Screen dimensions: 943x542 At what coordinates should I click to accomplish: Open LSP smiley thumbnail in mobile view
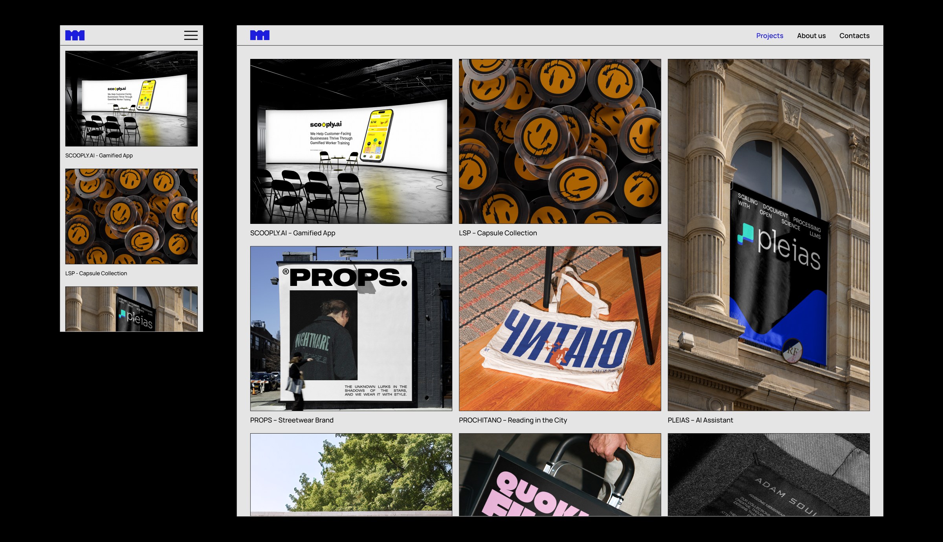coord(131,216)
